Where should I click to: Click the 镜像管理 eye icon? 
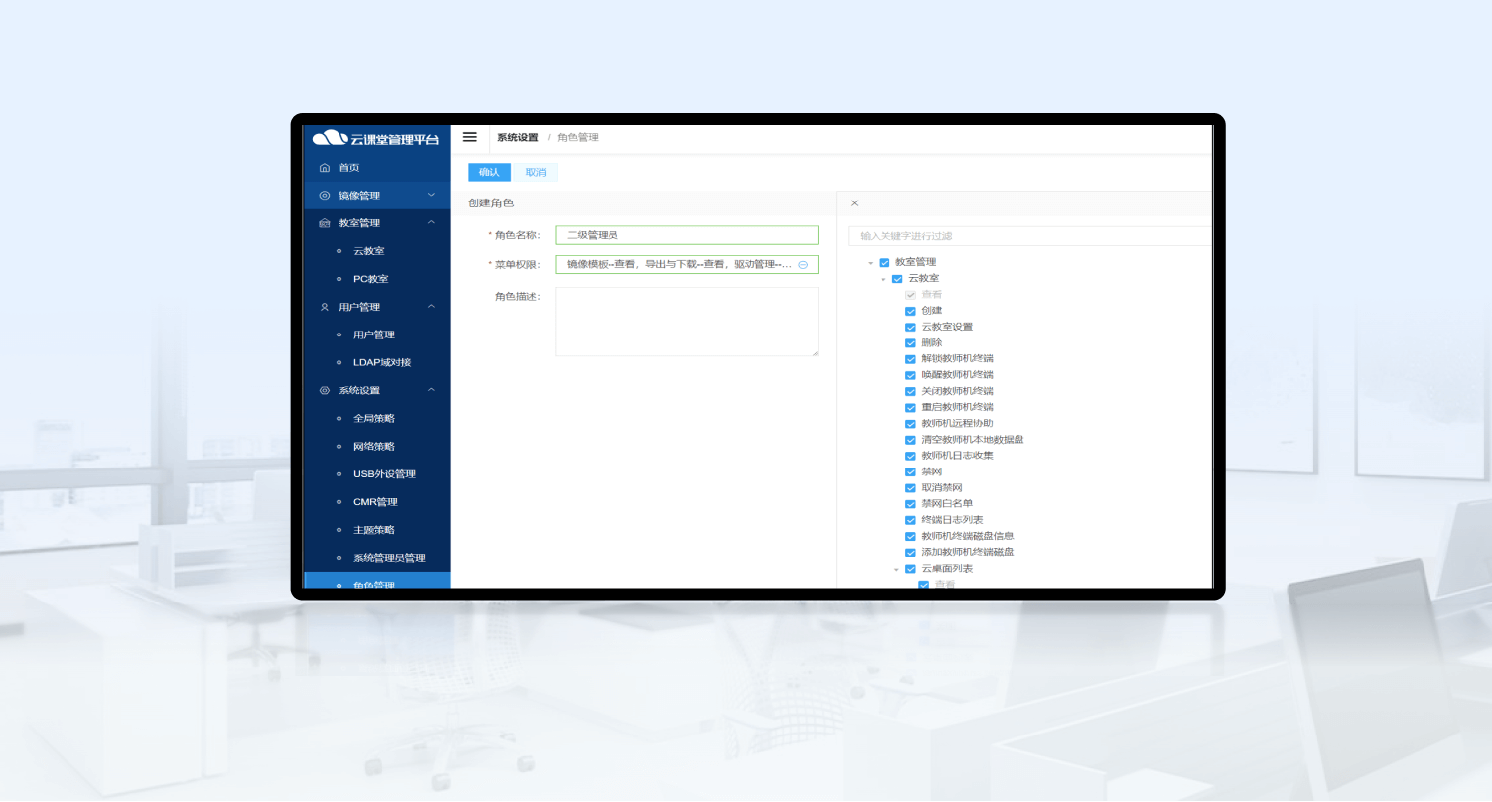point(324,196)
